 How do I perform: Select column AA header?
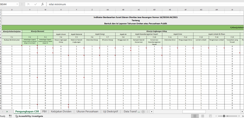[x=108, y=10]
